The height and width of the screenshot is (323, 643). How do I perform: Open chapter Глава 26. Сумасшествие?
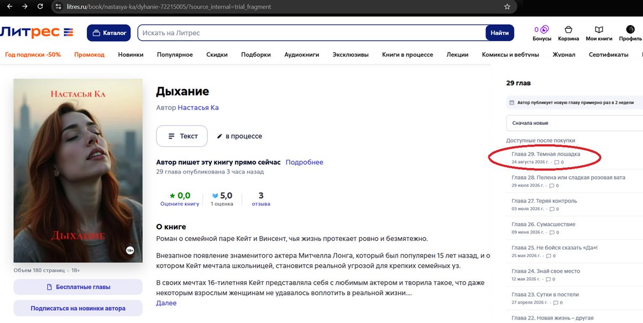[543, 224]
